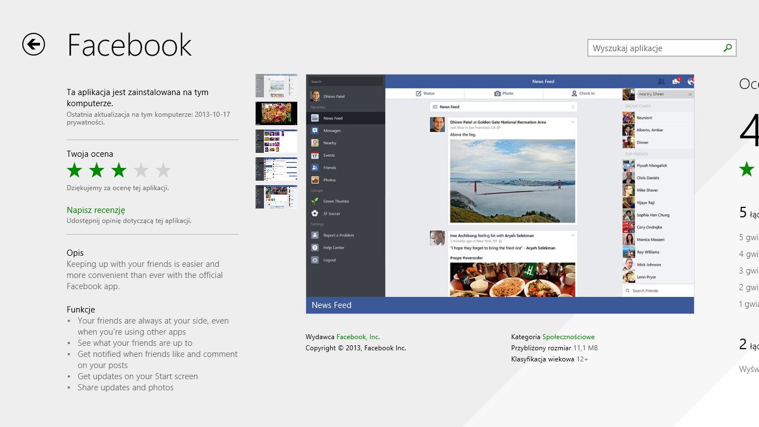Open the Społecznościowe category link
759x427 pixels.
point(568,336)
